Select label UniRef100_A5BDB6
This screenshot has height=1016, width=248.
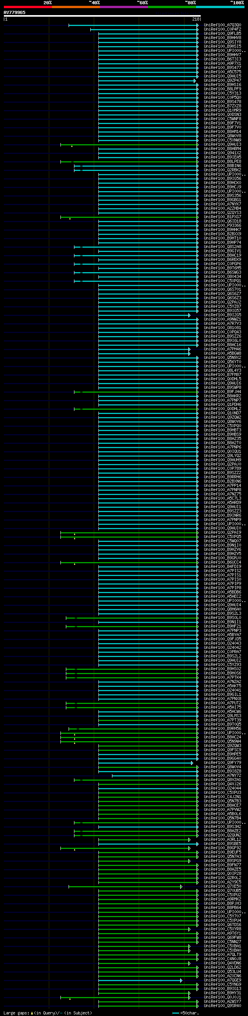click(222, 592)
